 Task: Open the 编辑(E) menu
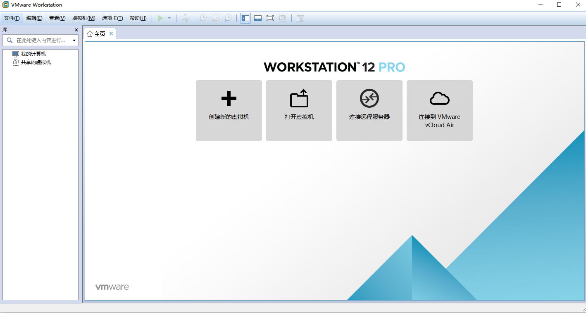point(34,18)
